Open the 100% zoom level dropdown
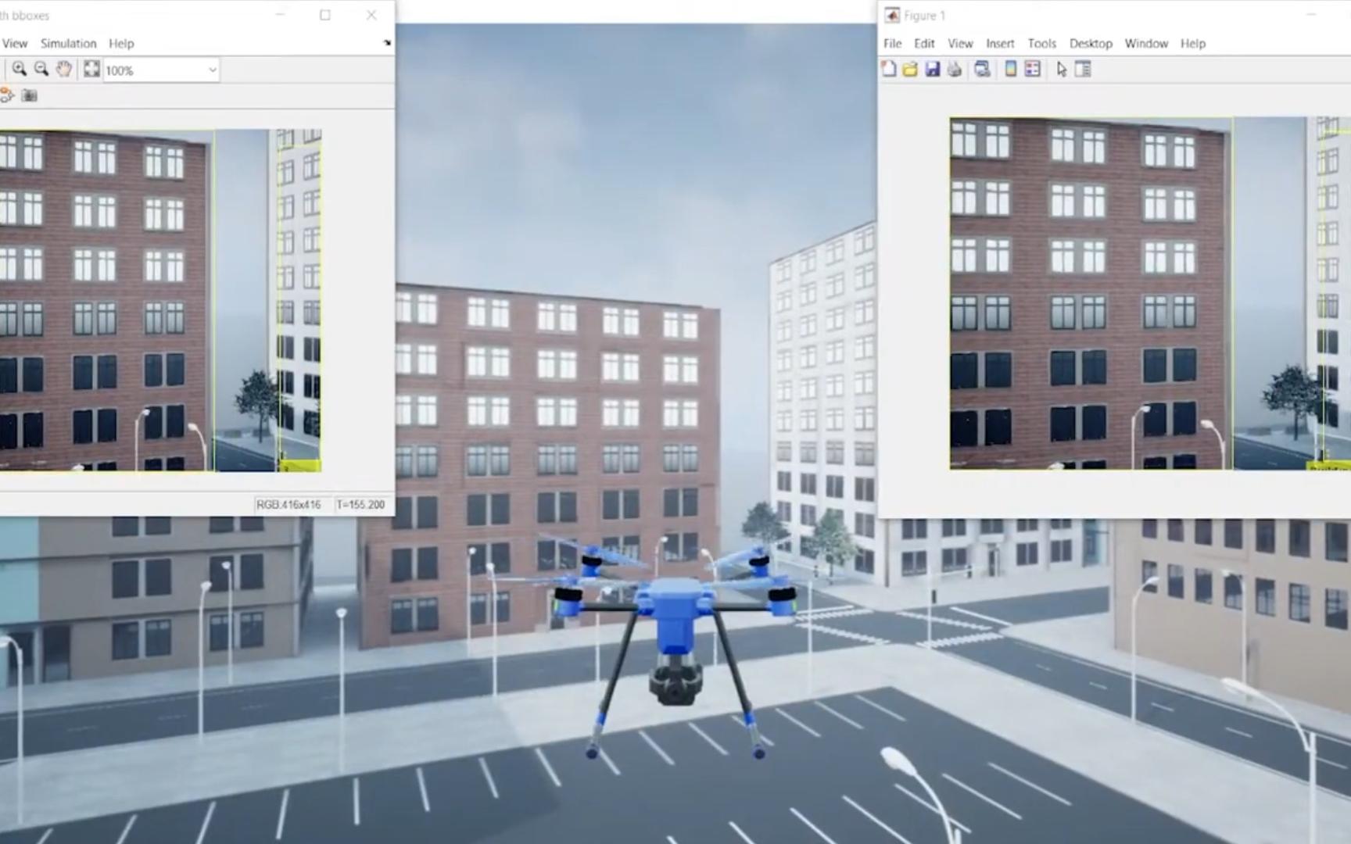1351x844 pixels. click(212, 70)
